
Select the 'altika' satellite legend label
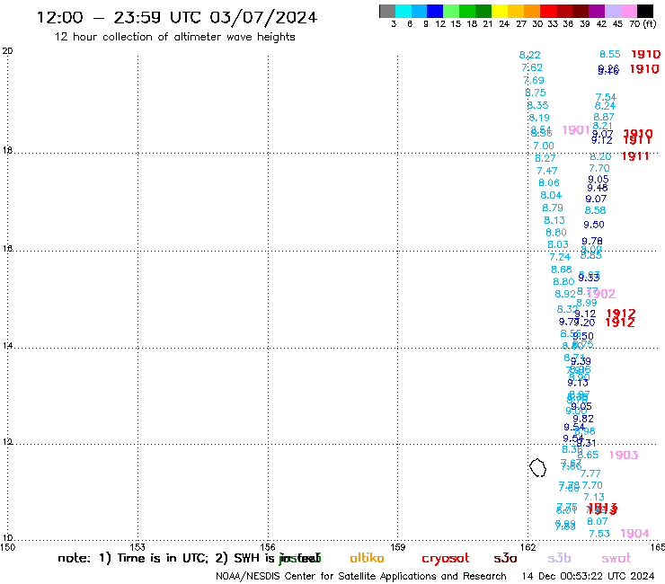click(x=367, y=558)
